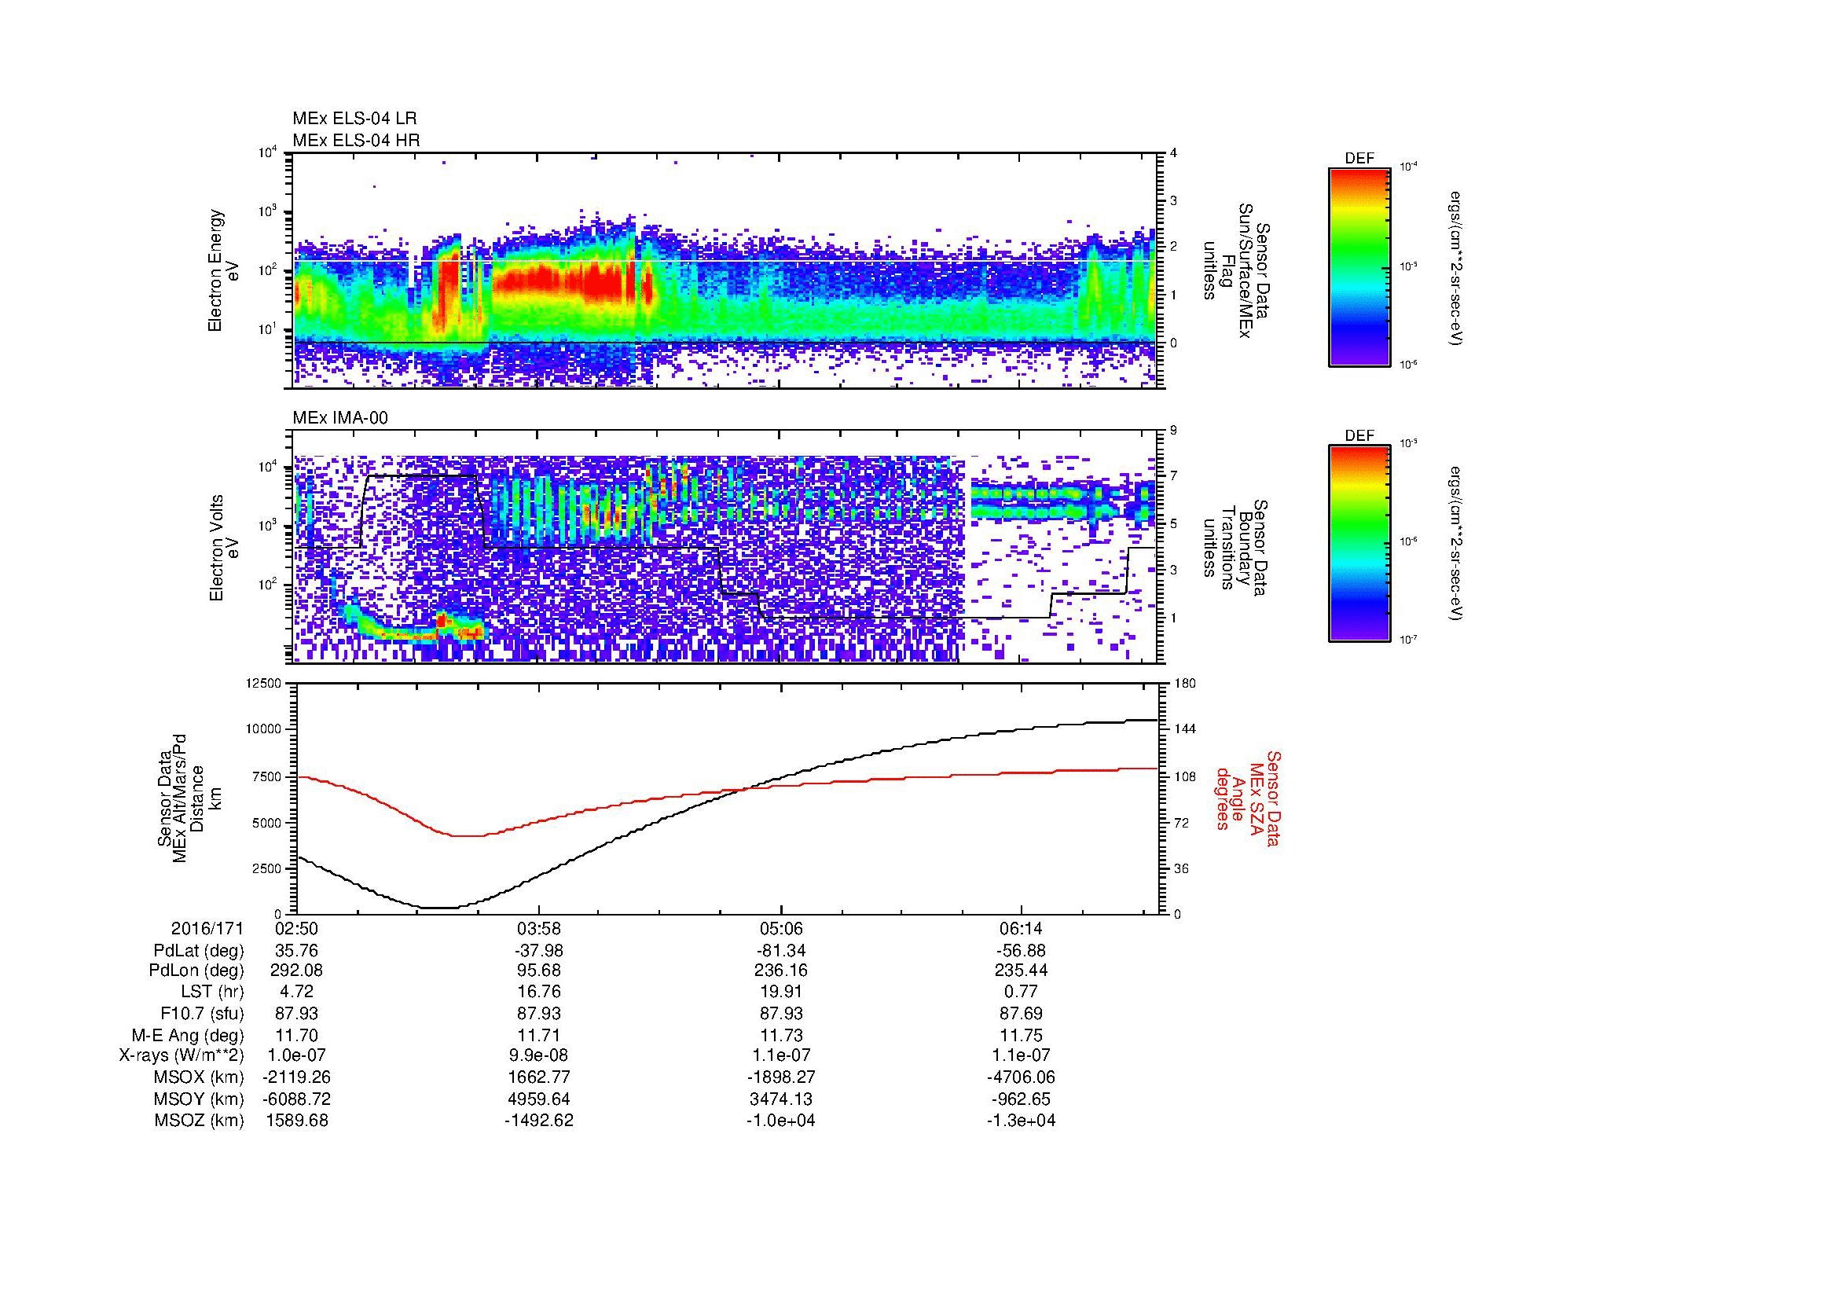Click the LST value '4.72'
The width and height of the screenshot is (1838, 1299).
[x=297, y=993]
